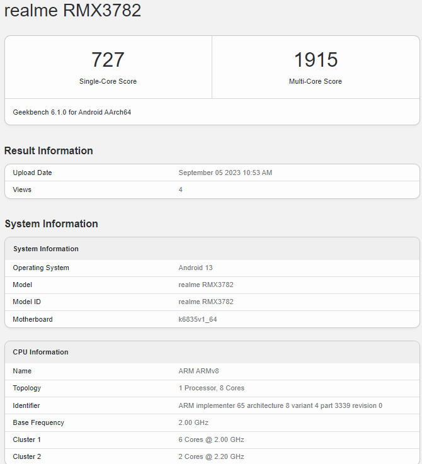Select the 727 single-core score value

[x=108, y=60]
